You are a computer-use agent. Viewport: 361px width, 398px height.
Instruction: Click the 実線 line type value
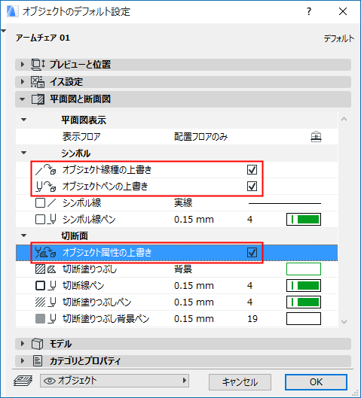tap(183, 203)
